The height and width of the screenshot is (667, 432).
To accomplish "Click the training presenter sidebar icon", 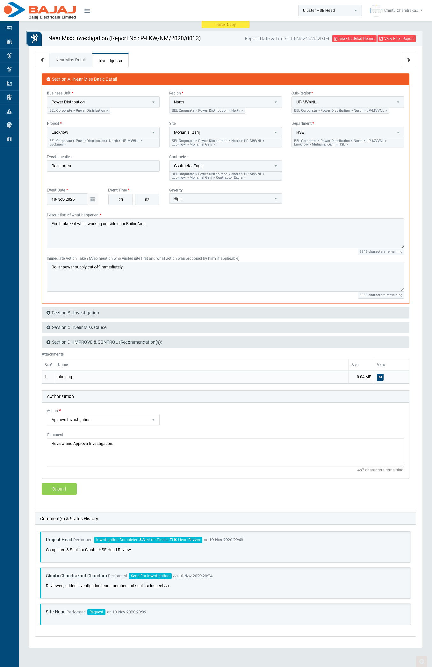I will 9,84.
